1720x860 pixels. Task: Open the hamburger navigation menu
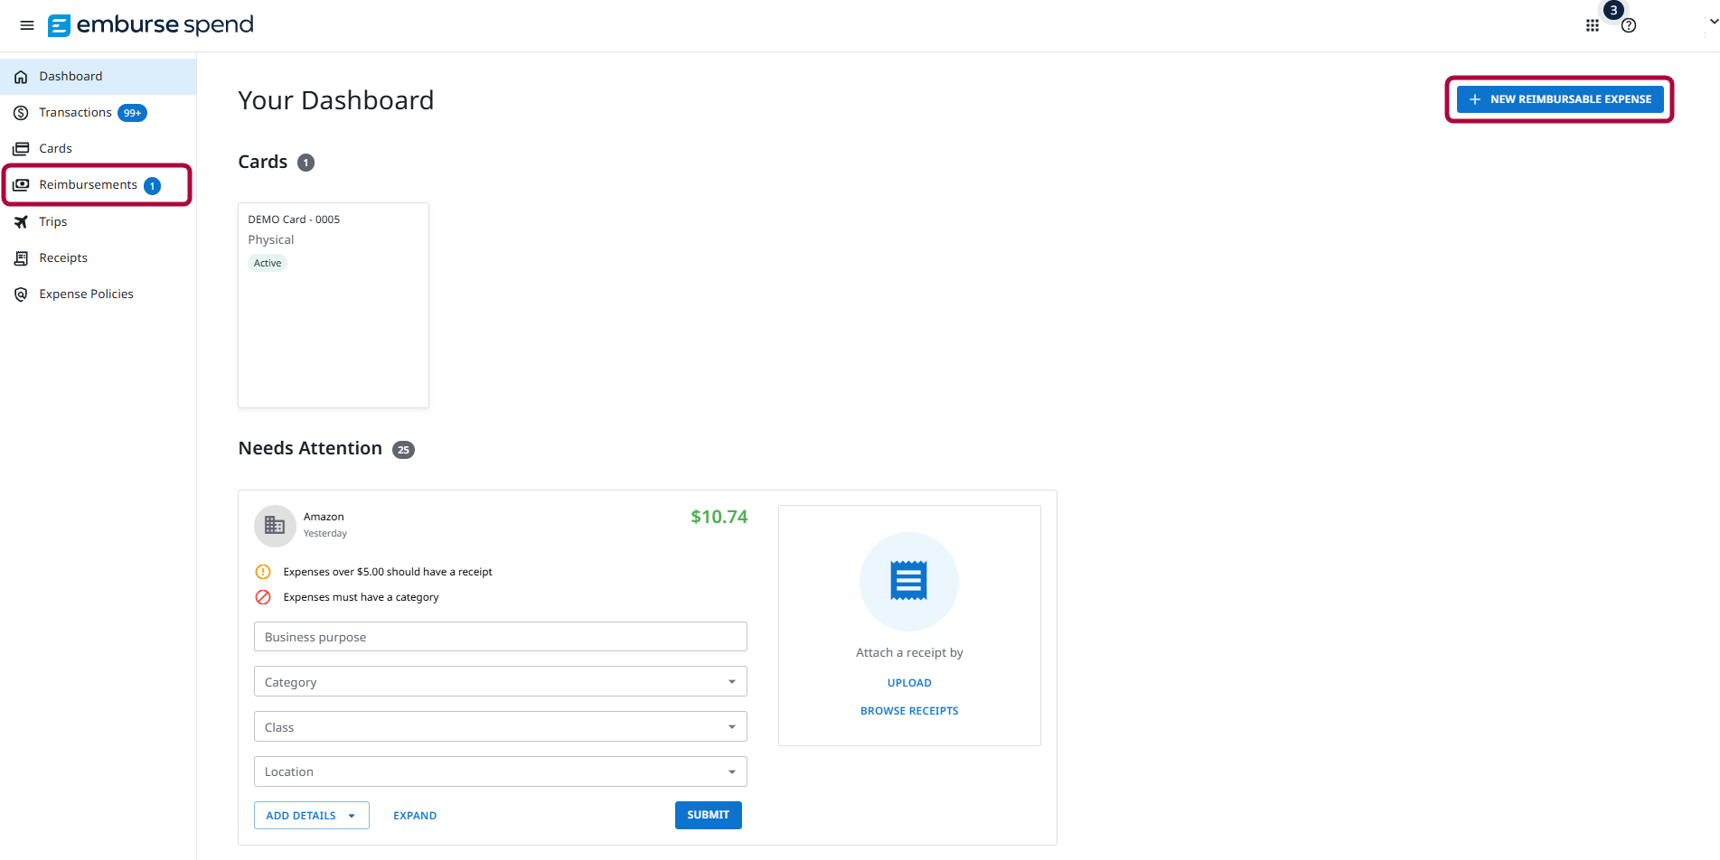tap(27, 25)
